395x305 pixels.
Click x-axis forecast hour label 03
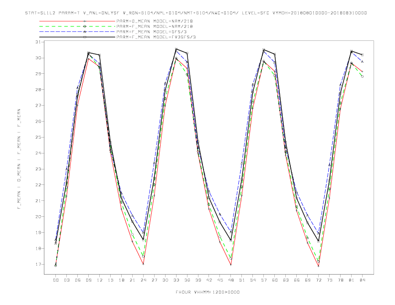coord(66,280)
